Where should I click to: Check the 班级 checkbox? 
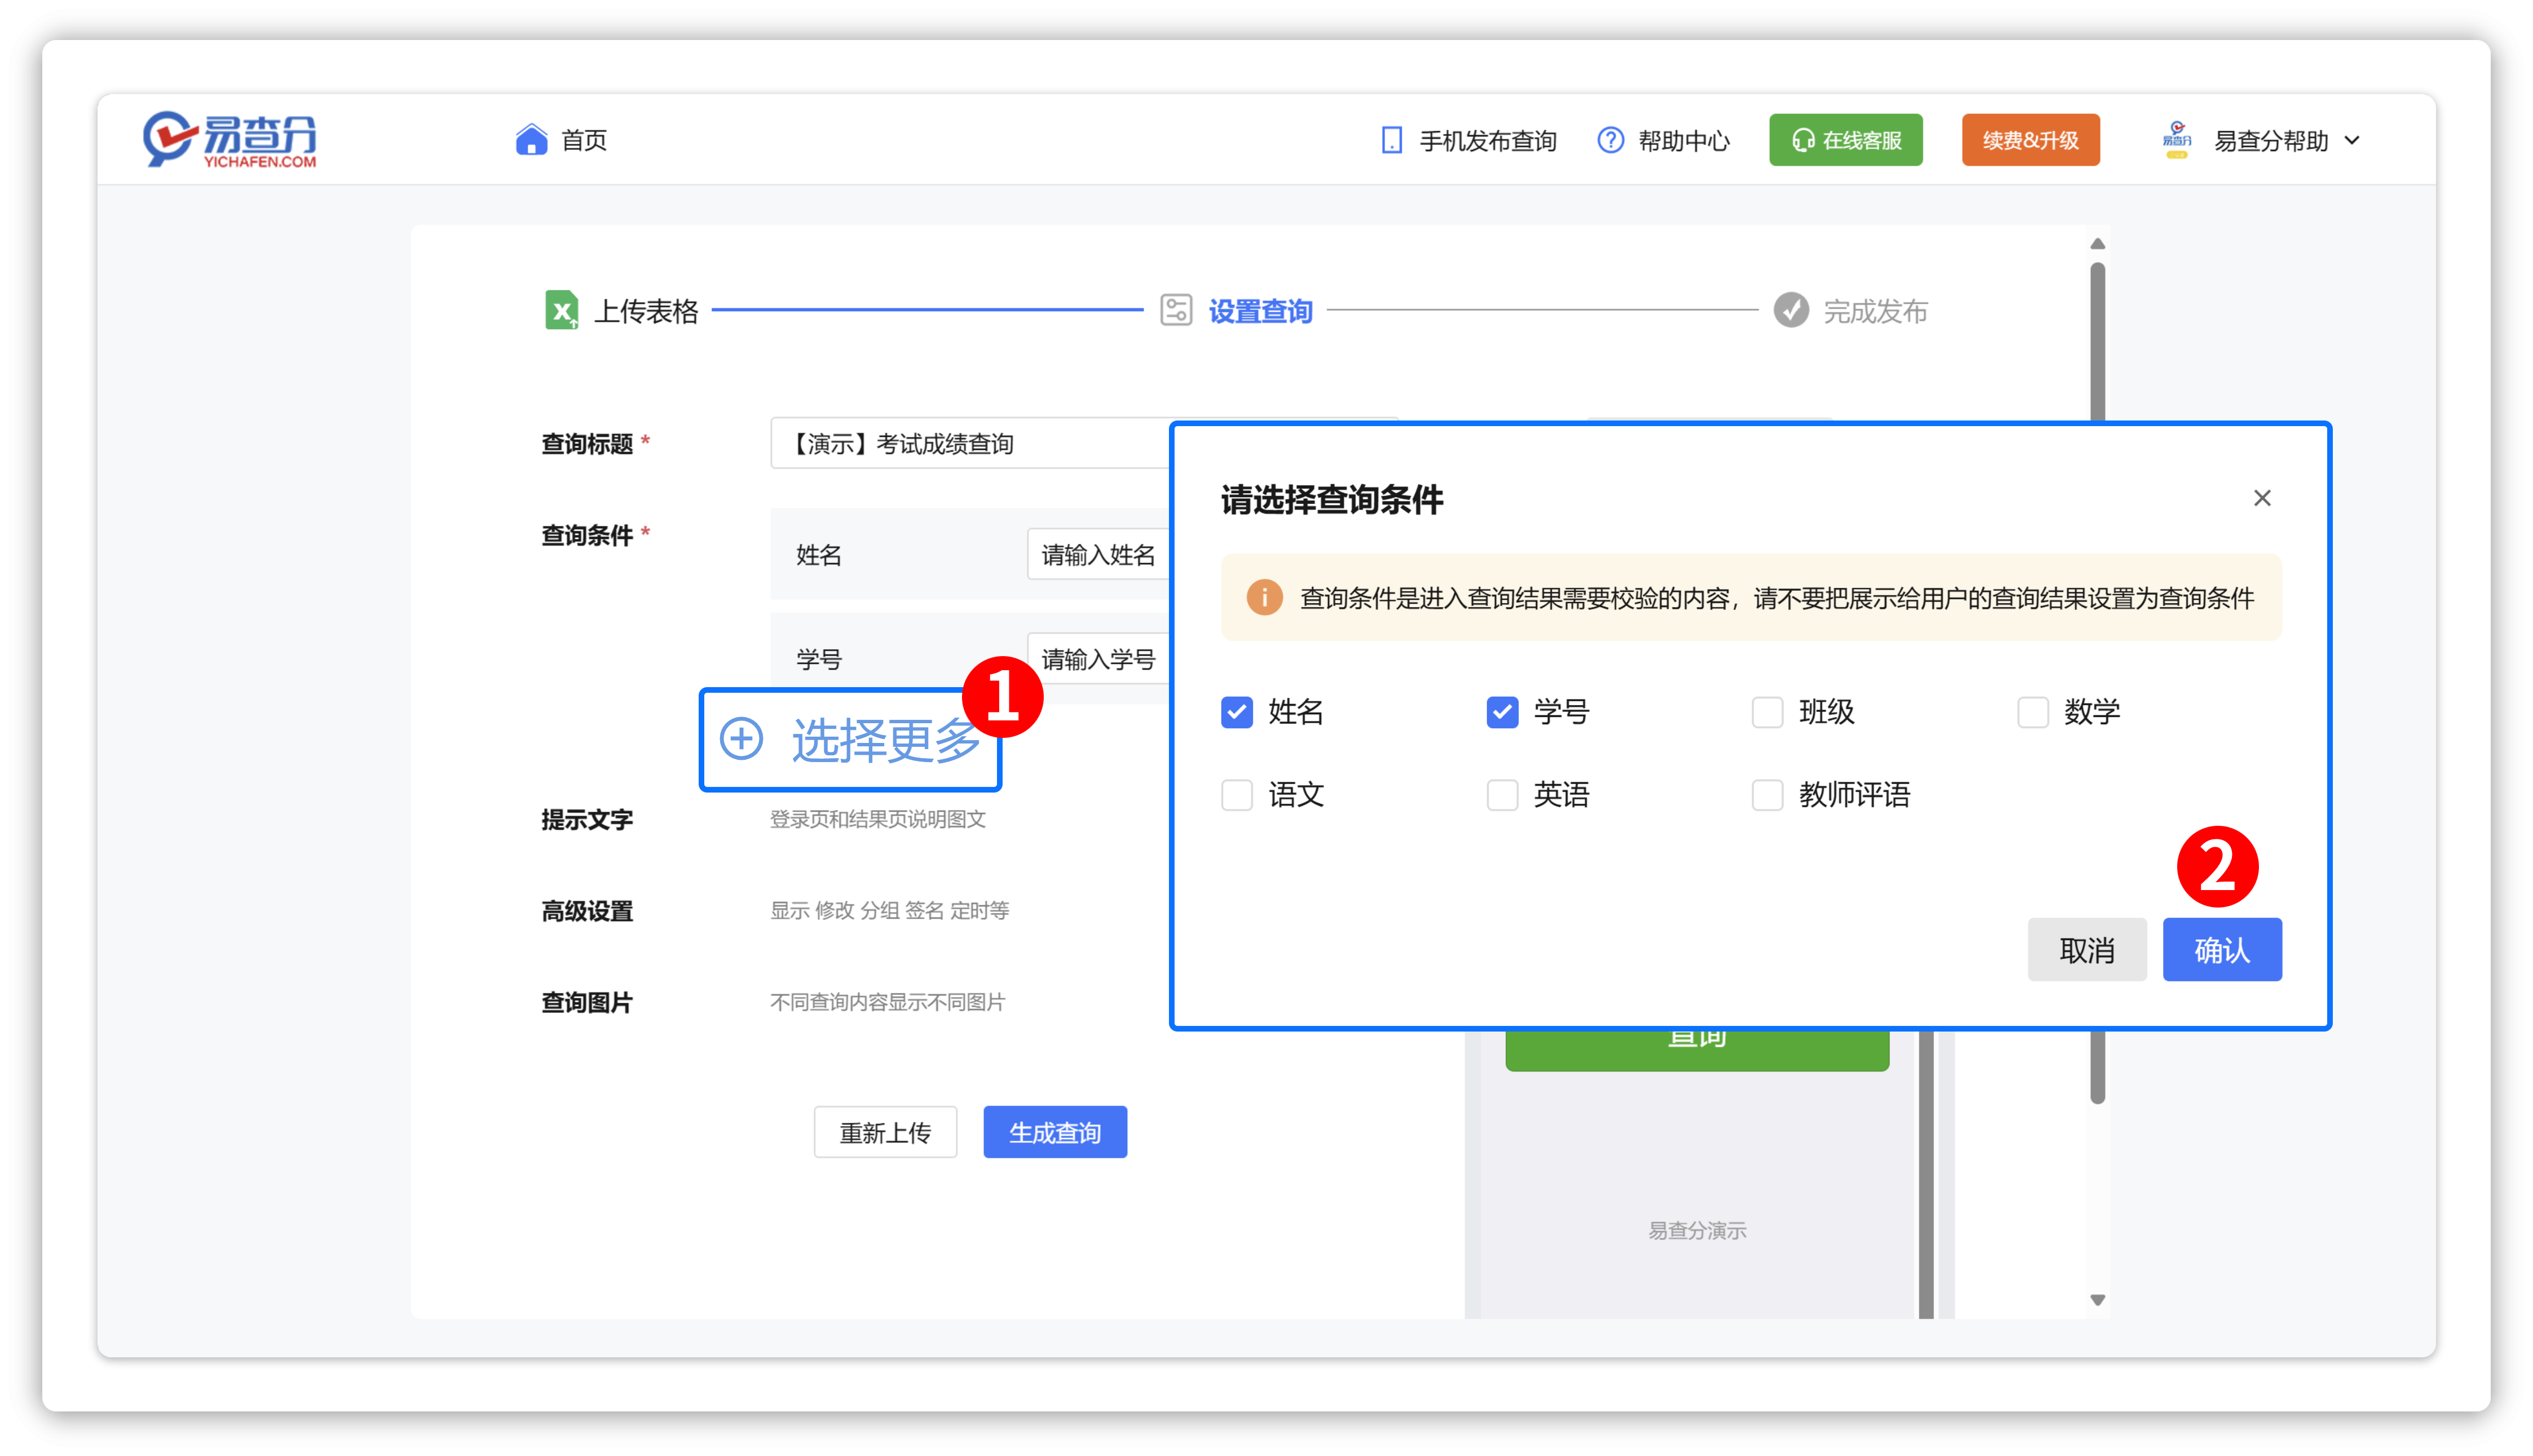[x=1767, y=712]
